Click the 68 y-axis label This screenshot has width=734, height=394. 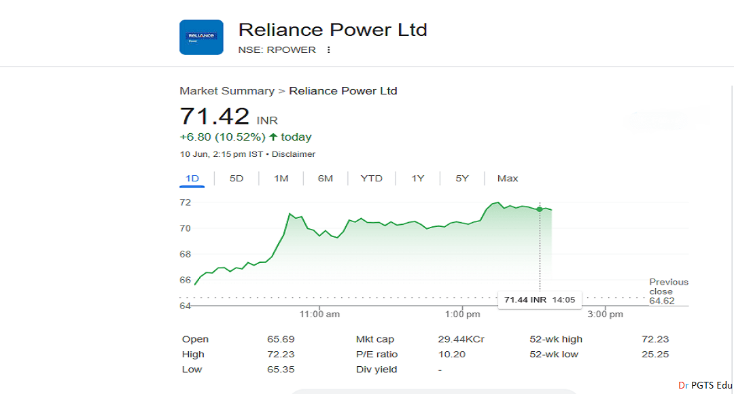[185, 254]
